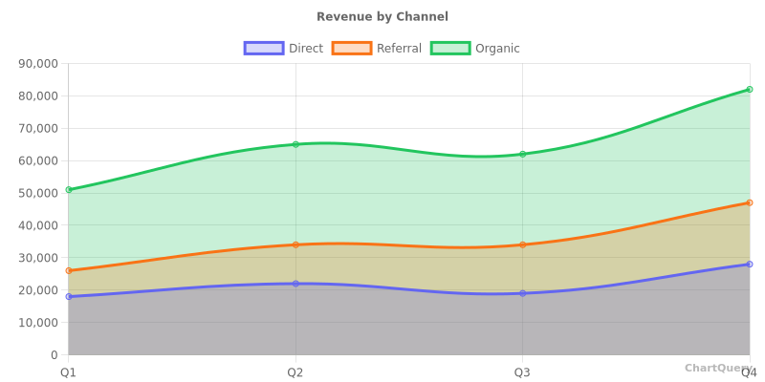Pick the Direct data point at Q1

pos(69,296)
